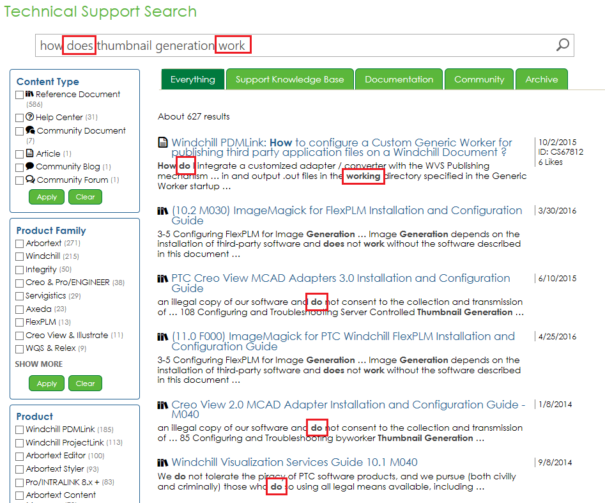This screenshot has height=503, width=605.
Task: Check the Windchill PDMLink product checkbox
Action: click(19, 429)
